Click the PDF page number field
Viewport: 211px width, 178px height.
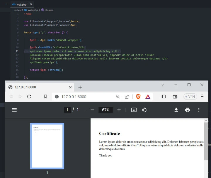click(x=67, y=110)
